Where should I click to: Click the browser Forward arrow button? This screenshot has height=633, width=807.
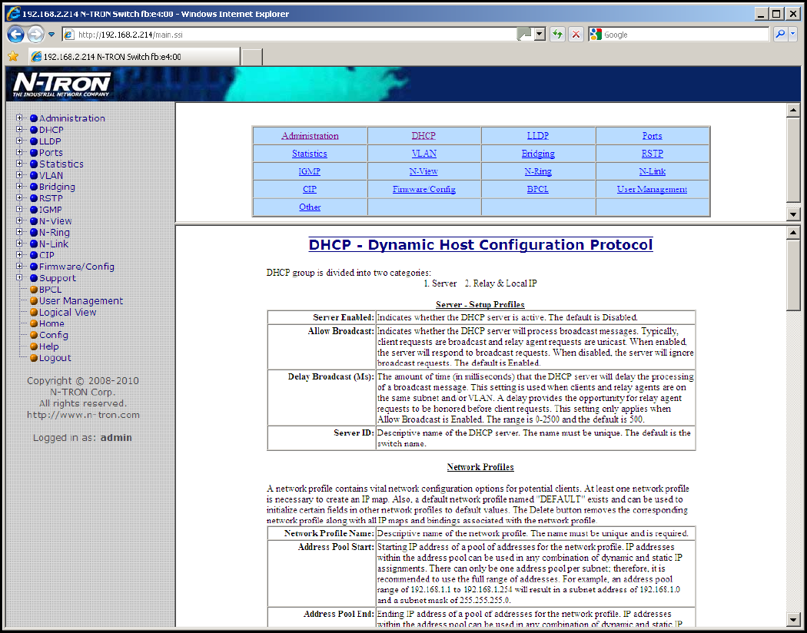35,35
